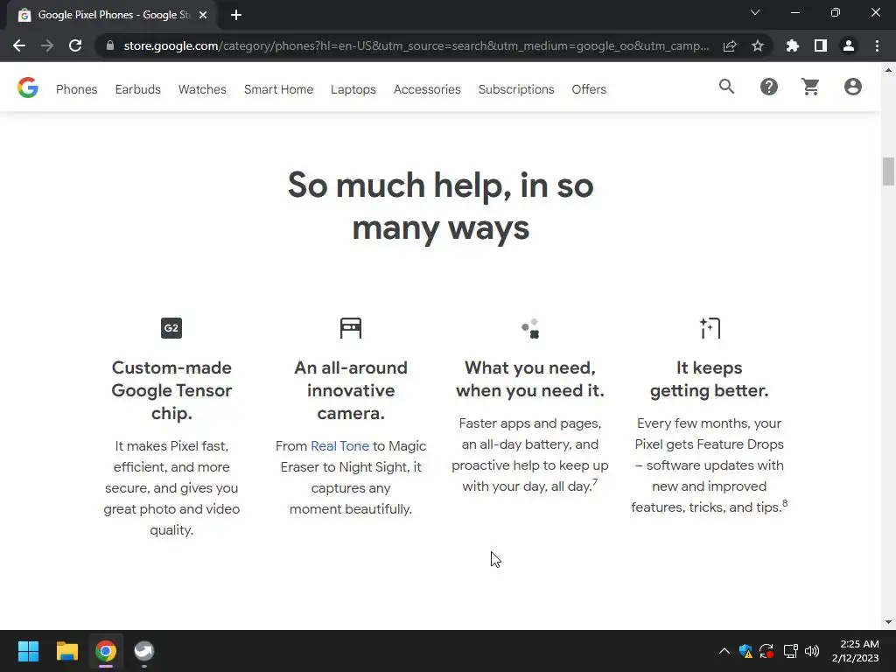
Task: Click the G2 Tensor chip icon
Action: pos(171,328)
